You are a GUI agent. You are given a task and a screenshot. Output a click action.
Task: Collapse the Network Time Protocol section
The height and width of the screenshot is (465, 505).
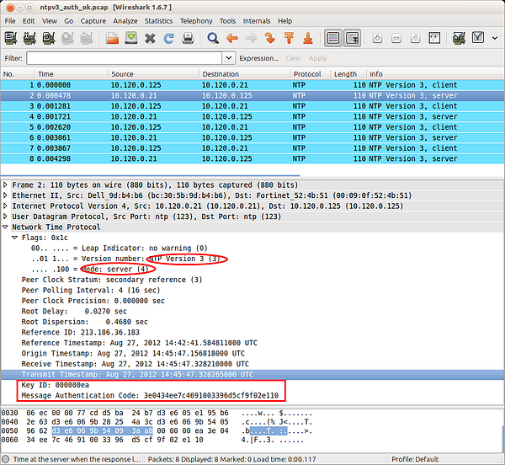[x=7, y=227]
